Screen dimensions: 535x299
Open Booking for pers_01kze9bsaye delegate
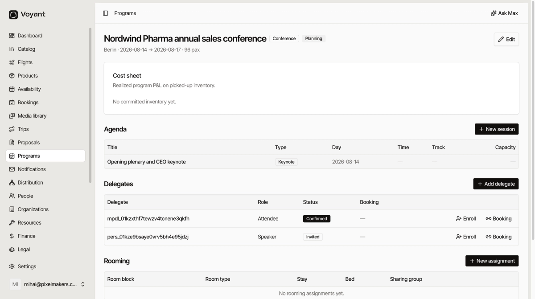coord(498,237)
